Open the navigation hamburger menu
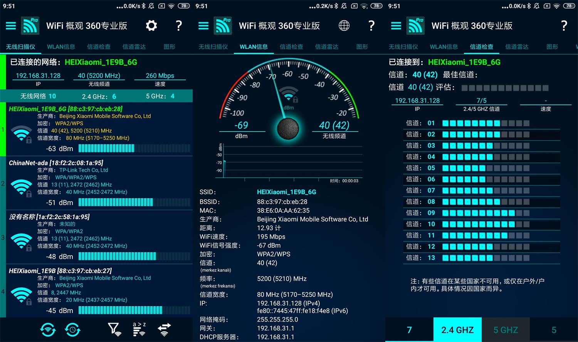 (11, 25)
